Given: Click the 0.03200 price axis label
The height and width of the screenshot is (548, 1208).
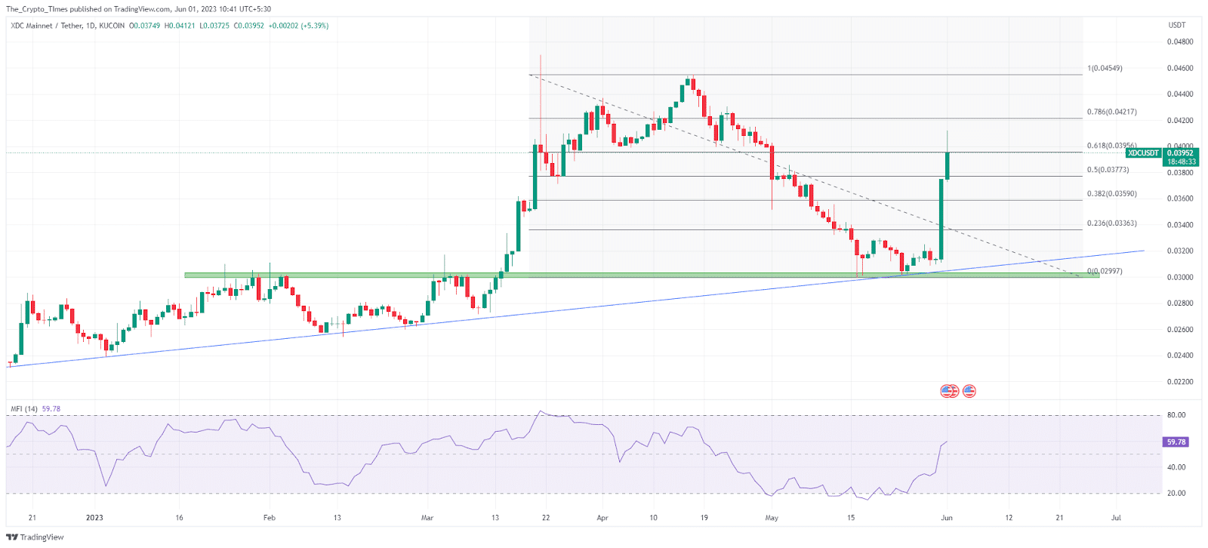Looking at the screenshot, I should click(x=1180, y=251).
